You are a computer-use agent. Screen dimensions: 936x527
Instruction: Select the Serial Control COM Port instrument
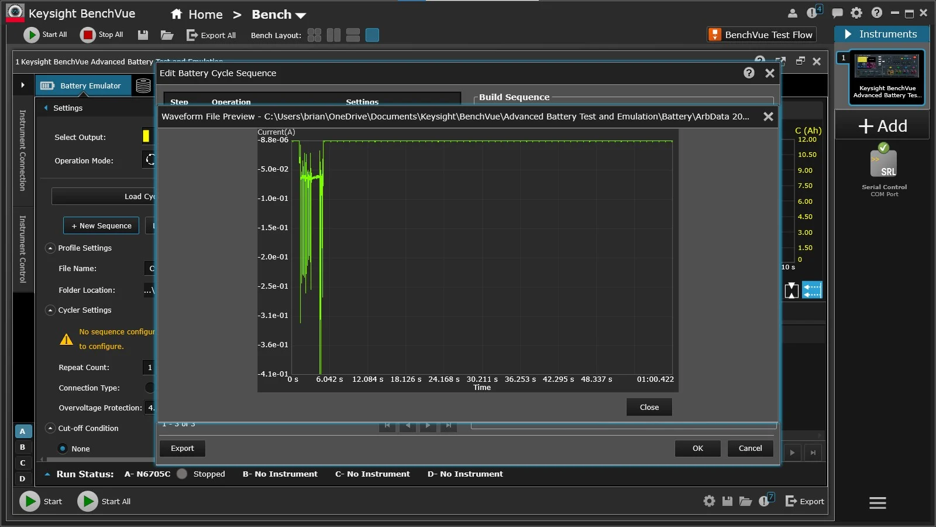[x=884, y=170]
